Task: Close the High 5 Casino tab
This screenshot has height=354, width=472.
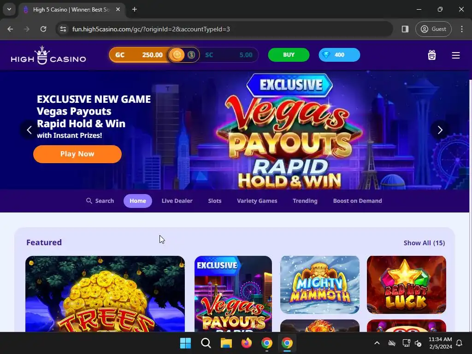Action: point(118,10)
